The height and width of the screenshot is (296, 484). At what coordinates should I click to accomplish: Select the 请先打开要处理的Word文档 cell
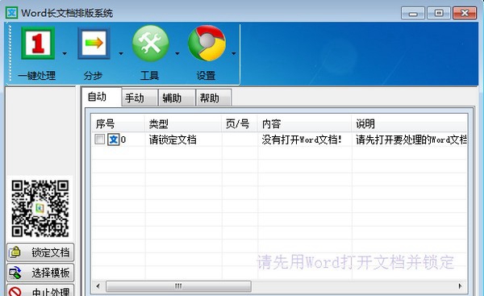point(410,140)
